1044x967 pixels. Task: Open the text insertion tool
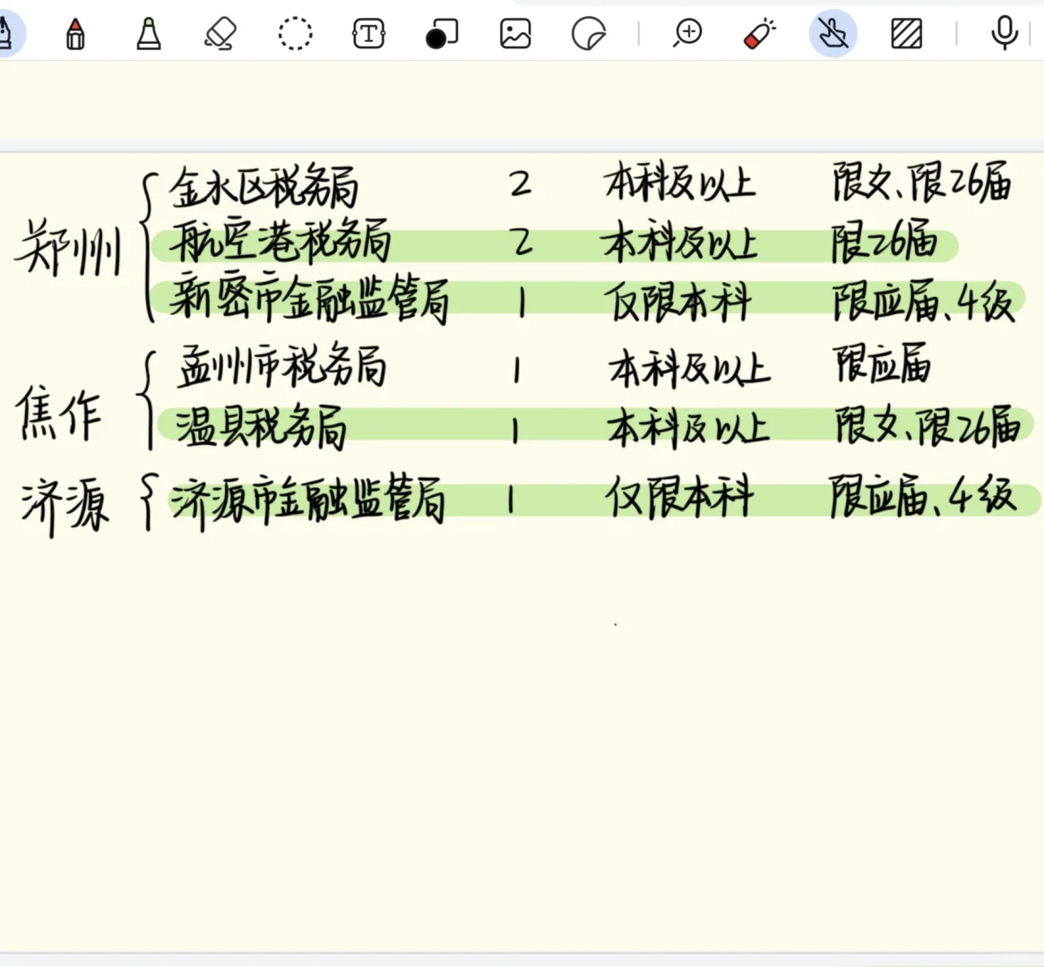(x=367, y=34)
